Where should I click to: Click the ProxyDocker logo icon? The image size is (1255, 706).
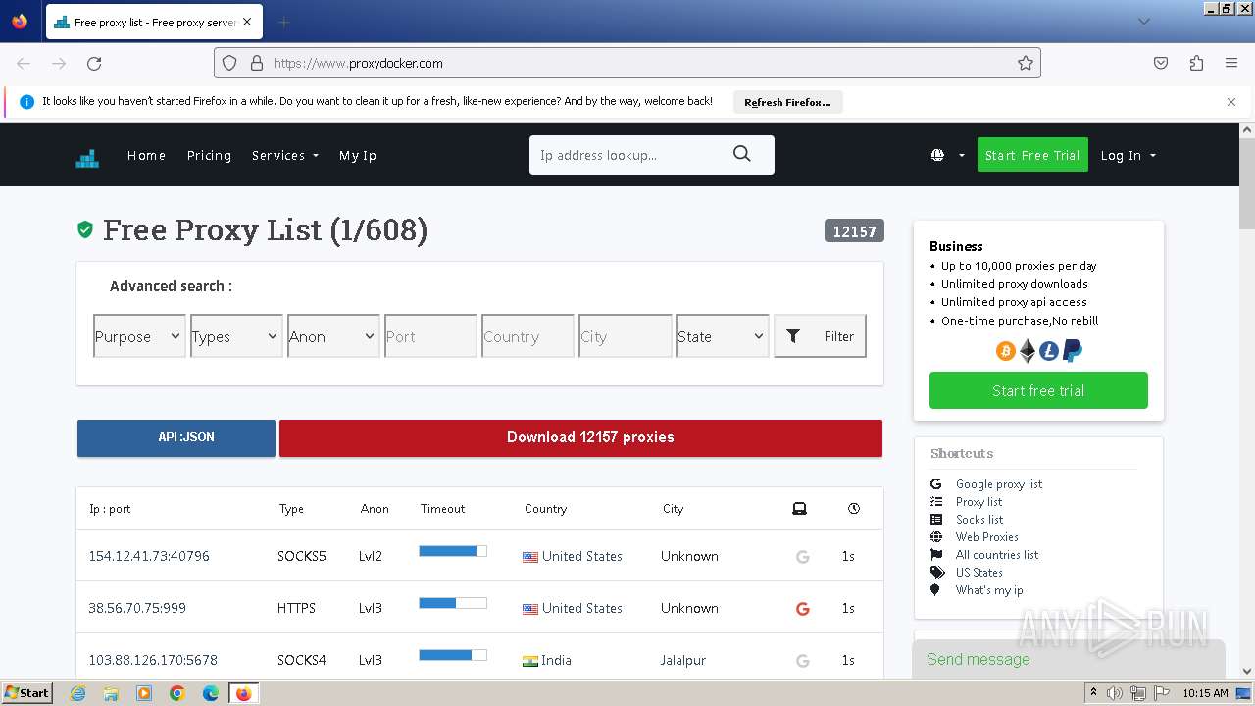tap(87, 158)
